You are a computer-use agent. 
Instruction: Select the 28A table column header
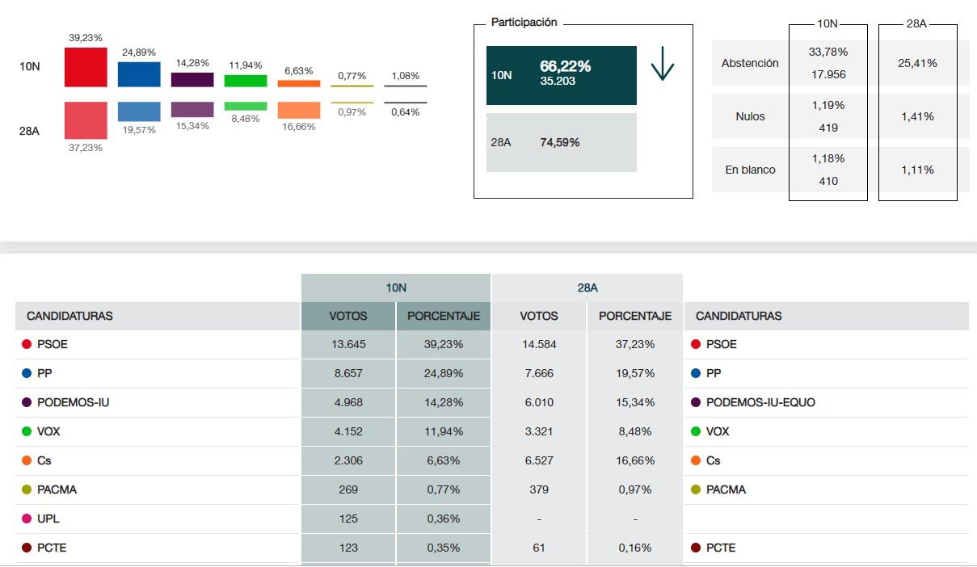587,288
